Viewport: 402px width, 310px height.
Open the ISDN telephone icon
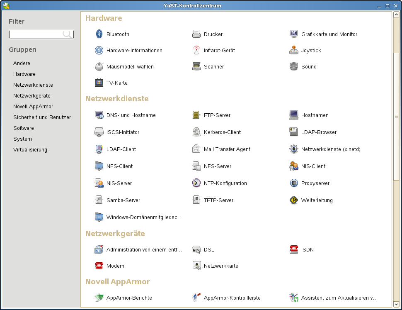[294, 249]
